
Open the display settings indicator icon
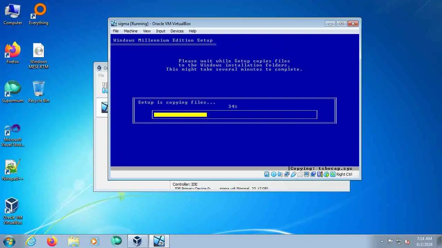tap(306, 174)
